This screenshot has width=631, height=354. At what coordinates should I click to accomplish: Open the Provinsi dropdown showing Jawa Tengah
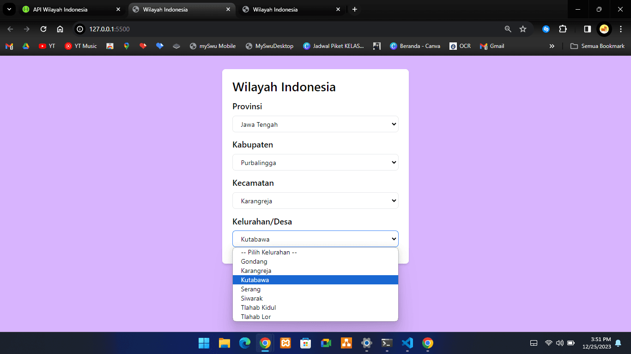315,124
